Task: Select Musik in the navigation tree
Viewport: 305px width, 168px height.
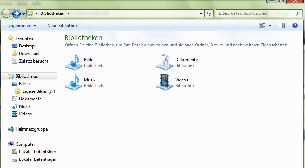Action: [25, 106]
